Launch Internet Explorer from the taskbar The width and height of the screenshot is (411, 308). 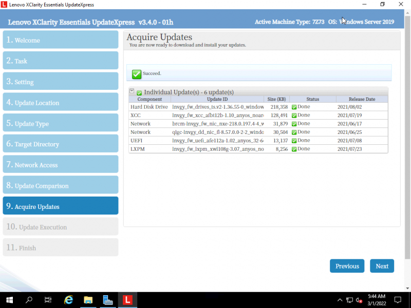tap(68, 300)
